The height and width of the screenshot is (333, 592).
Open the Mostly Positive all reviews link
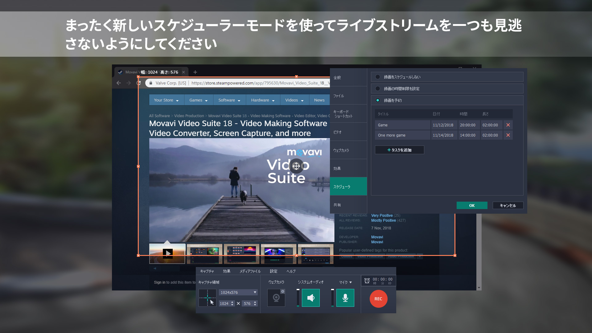point(384,220)
